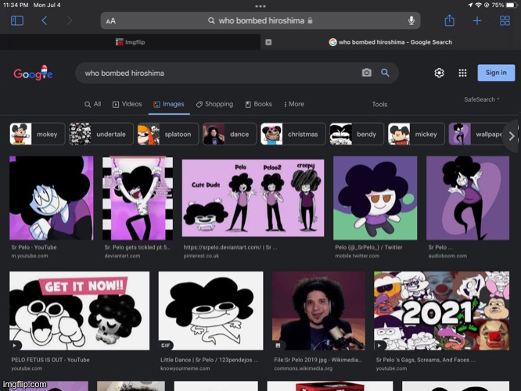
Task: Click the mobile.twitter.com source link
Action: (358, 256)
